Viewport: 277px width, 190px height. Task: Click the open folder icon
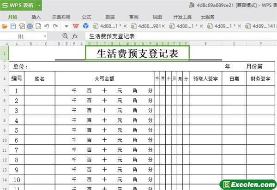5,26
